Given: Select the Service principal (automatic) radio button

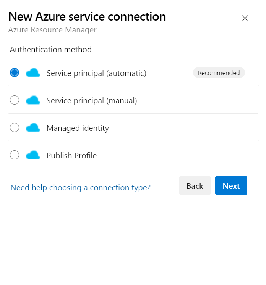Looking at the screenshot, I should click(15, 73).
